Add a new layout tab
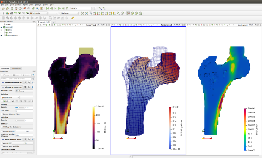This screenshot has height=158, width=262. point(53,22)
